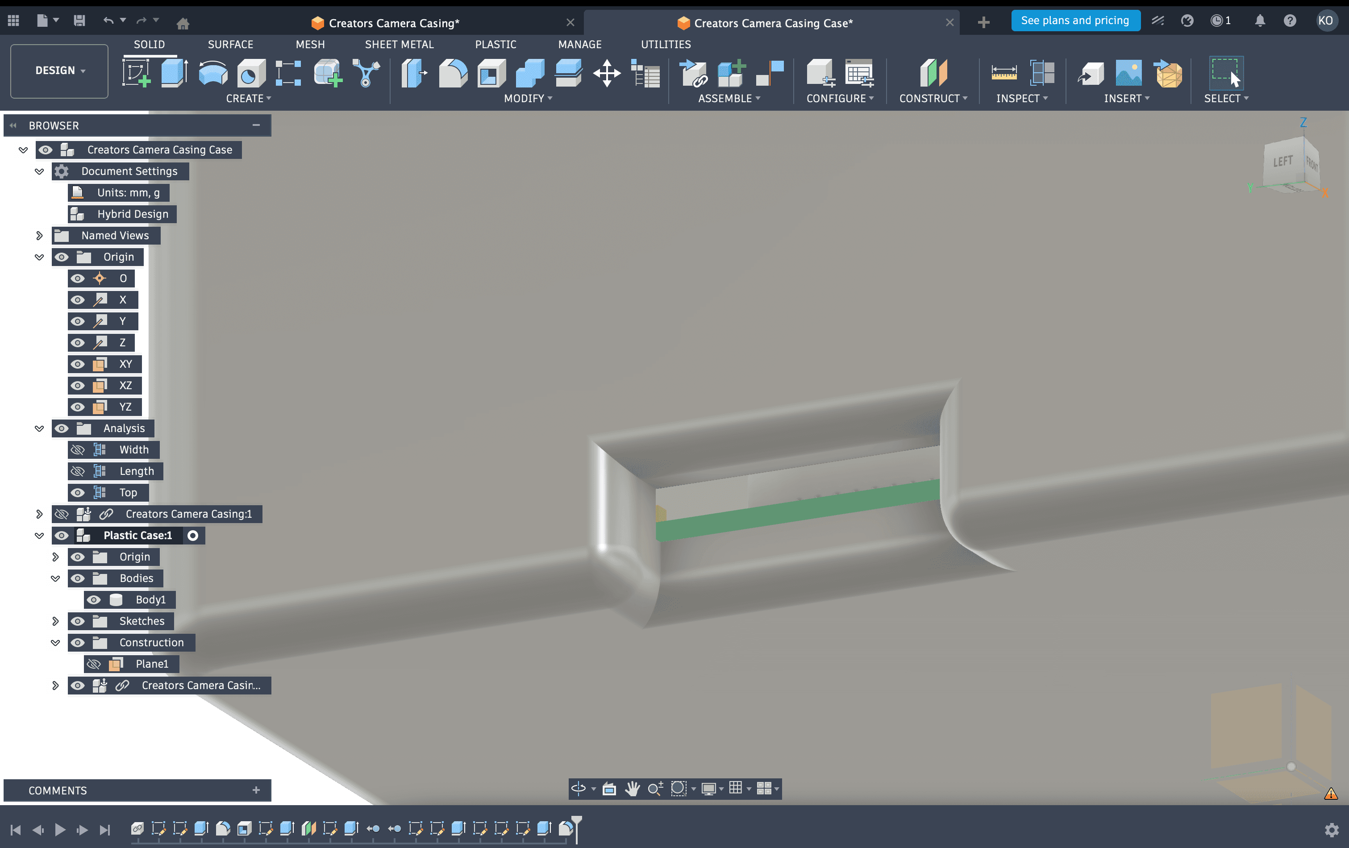Toggle Plastic Case:1 activate radio button
Viewport: 1349px width, 848px height.
193,536
